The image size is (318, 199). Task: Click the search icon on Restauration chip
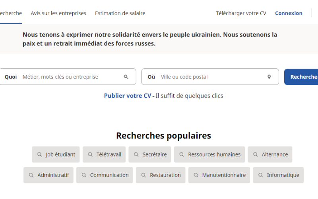click(143, 175)
